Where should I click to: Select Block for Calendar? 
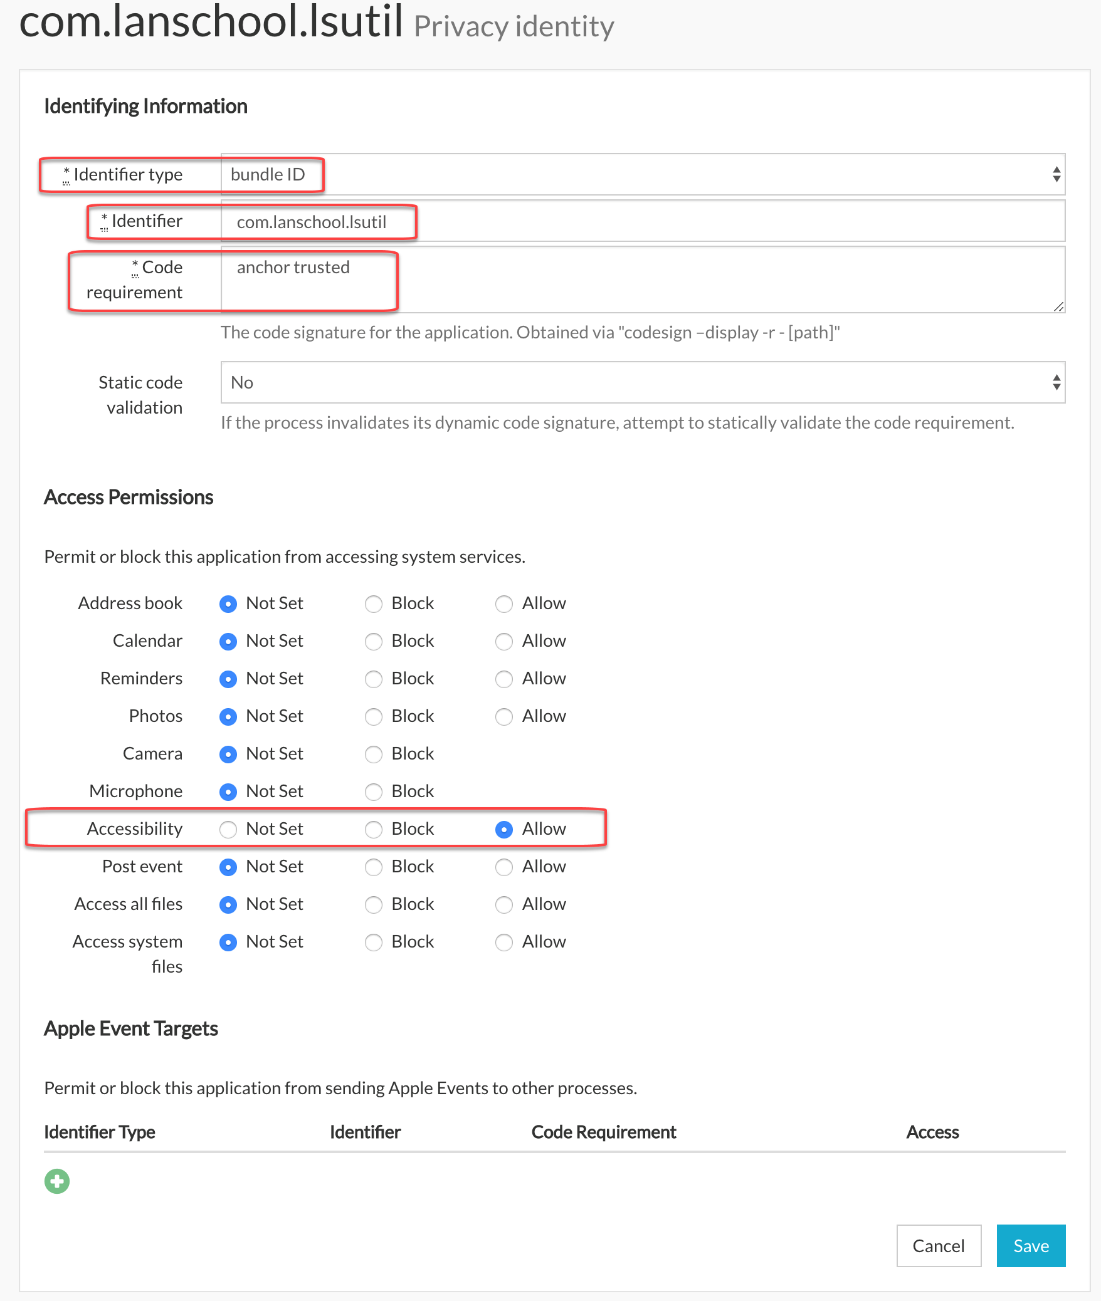click(x=374, y=641)
